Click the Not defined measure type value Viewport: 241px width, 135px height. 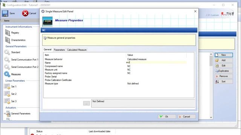click(x=133, y=84)
